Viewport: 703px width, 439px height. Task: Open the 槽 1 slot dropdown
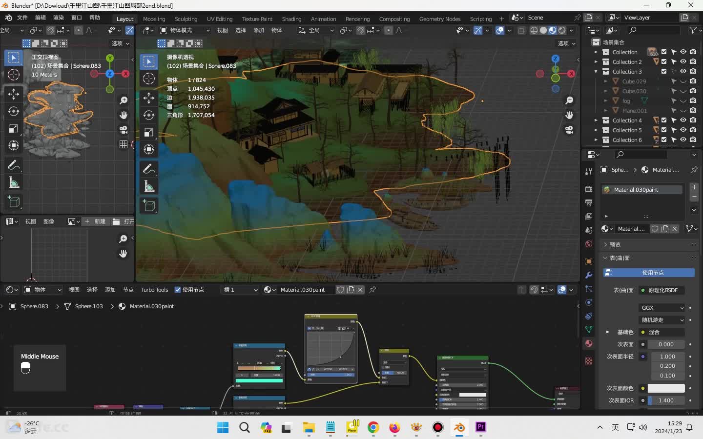[240, 290]
